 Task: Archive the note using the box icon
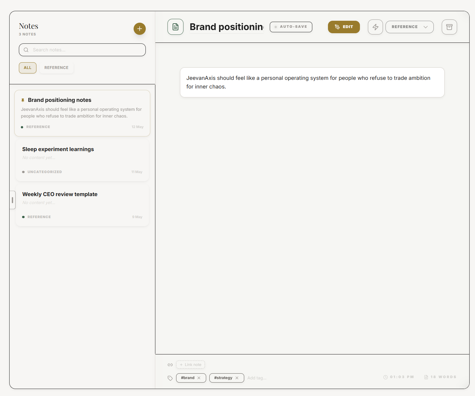point(449,27)
